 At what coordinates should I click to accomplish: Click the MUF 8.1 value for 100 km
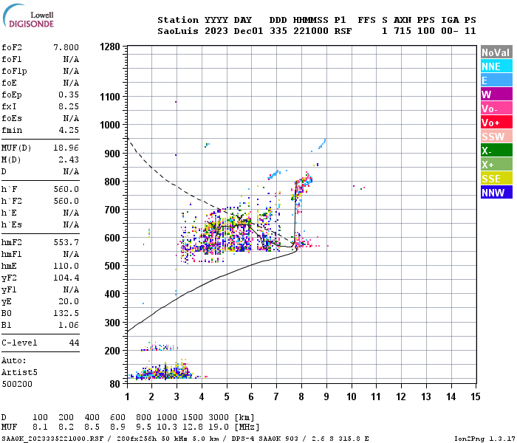tap(40, 427)
